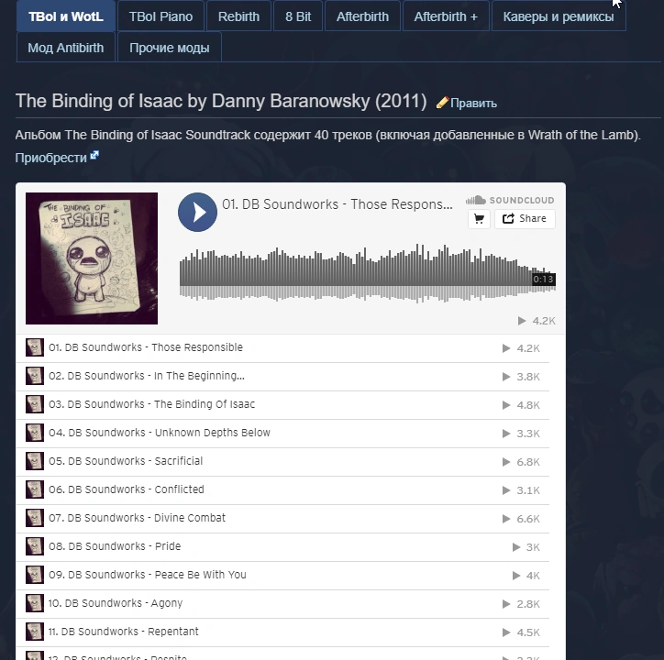Seek within the track waveform
This screenshot has height=660, width=664.
(x=368, y=273)
